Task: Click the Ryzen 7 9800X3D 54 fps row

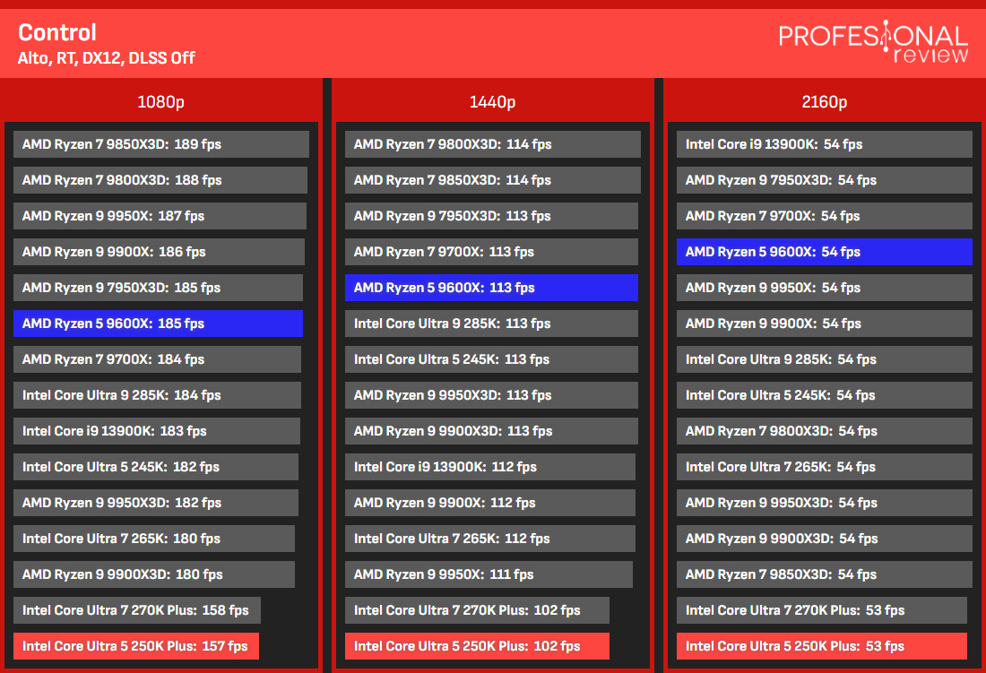Action: point(825,431)
